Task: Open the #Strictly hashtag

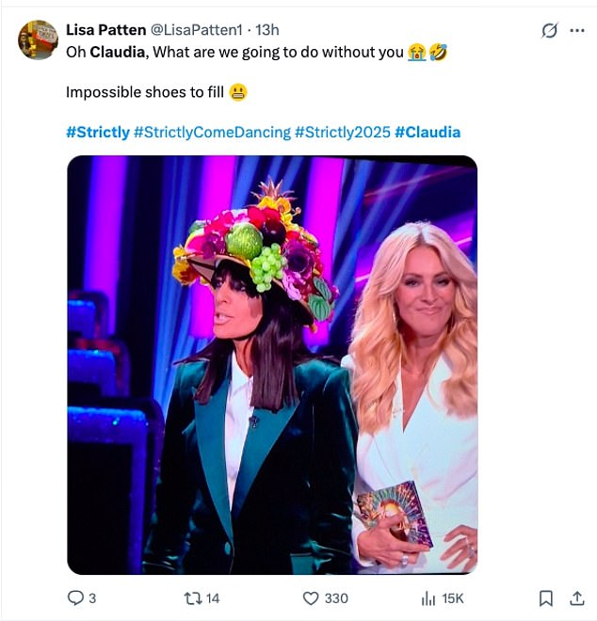Action: pos(97,132)
